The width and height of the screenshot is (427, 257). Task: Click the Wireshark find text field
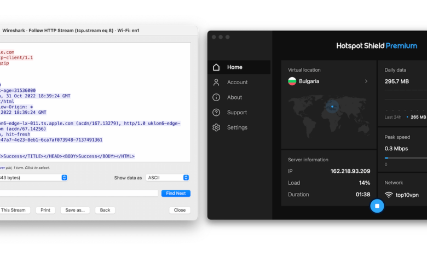(79, 194)
